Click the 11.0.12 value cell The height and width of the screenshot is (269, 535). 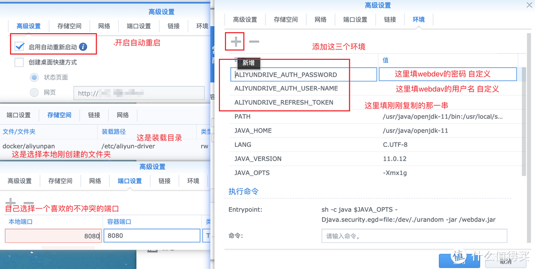(395, 159)
